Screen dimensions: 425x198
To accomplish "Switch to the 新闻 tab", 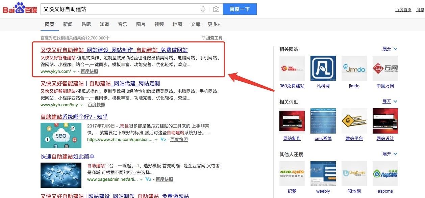I will (x=68, y=24).
